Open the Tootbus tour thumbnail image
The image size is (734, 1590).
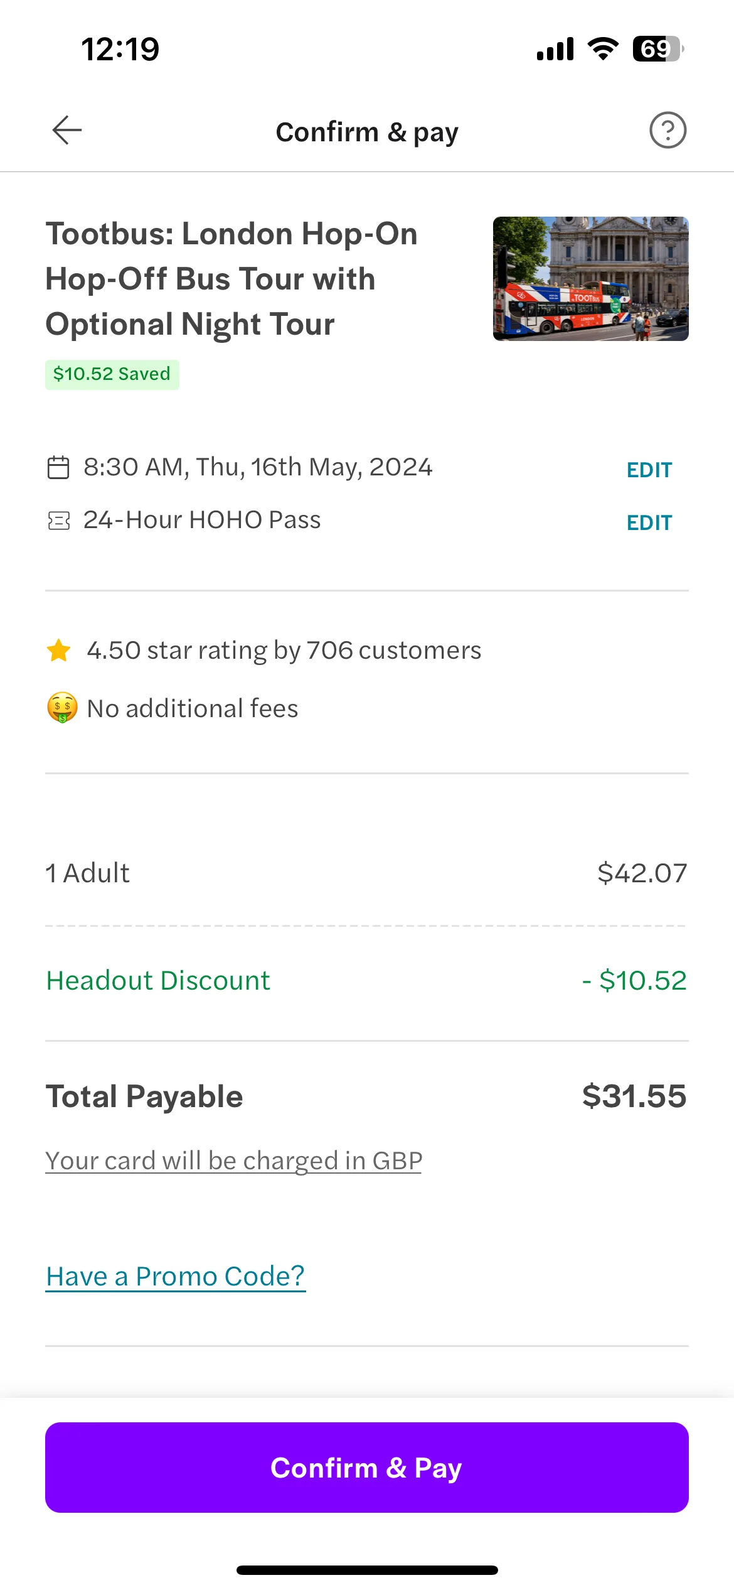[x=590, y=279]
